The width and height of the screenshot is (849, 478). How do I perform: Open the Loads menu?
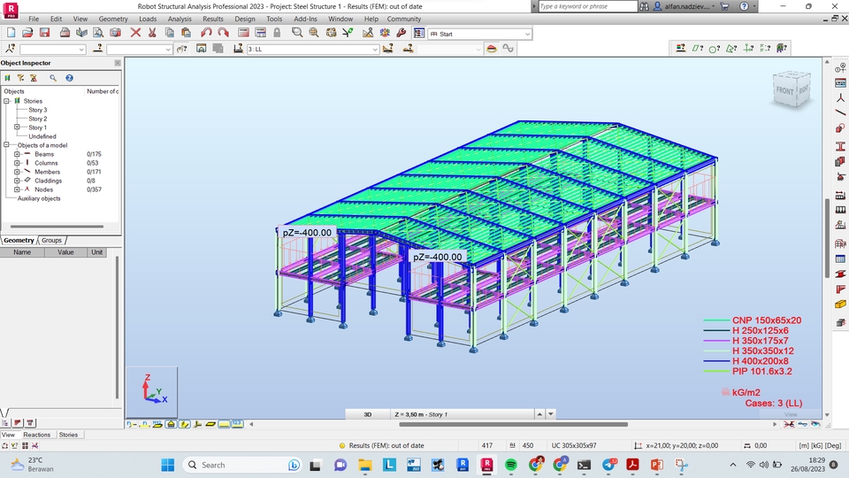pyautogui.click(x=148, y=19)
